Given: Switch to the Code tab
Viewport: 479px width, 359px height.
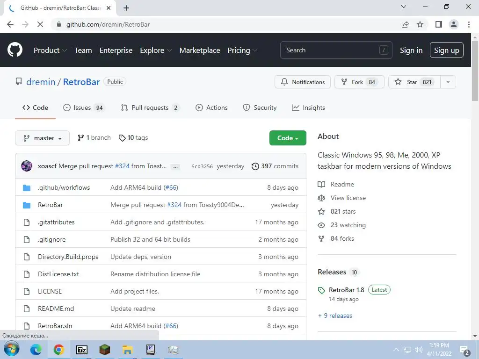Looking at the screenshot, I should pyautogui.click(x=35, y=108).
